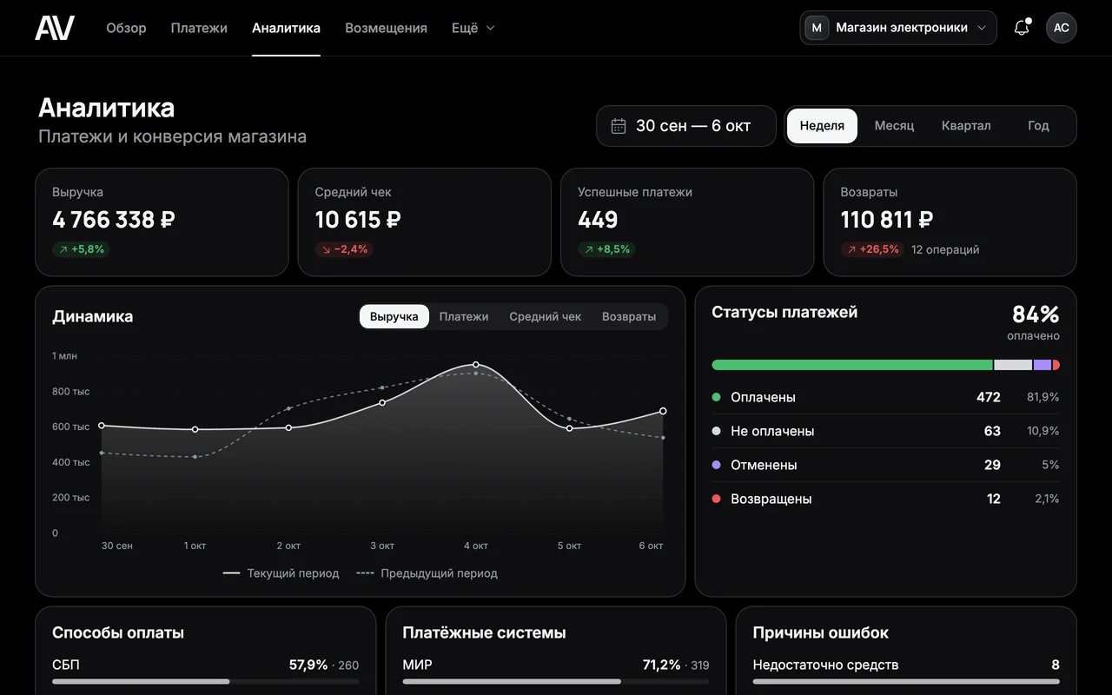This screenshot has width=1112, height=695.
Task: Click the 12 операций refunds text
Action: coord(945,249)
